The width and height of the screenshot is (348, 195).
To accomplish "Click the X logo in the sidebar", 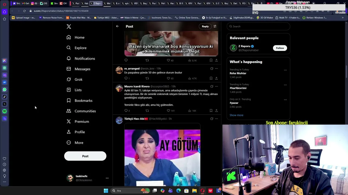I will click(x=69, y=27).
